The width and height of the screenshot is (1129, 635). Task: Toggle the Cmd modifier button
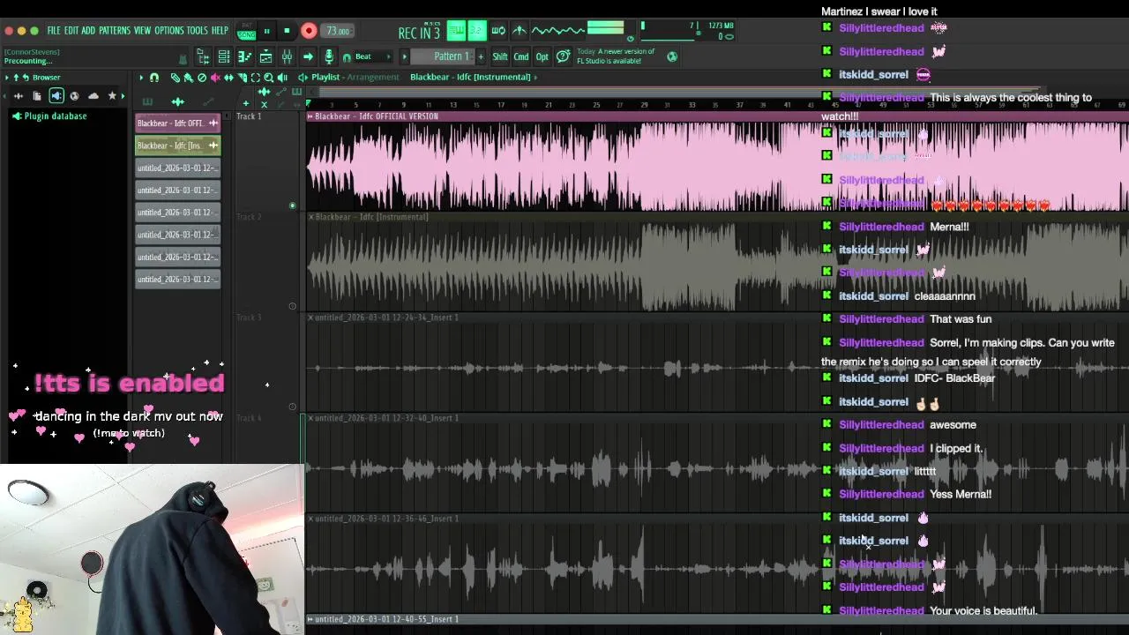521,56
